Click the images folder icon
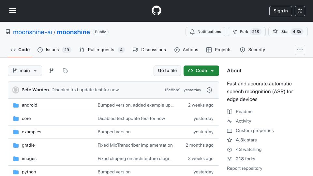The width and height of the screenshot is (313, 176). click(x=16, y=159)
